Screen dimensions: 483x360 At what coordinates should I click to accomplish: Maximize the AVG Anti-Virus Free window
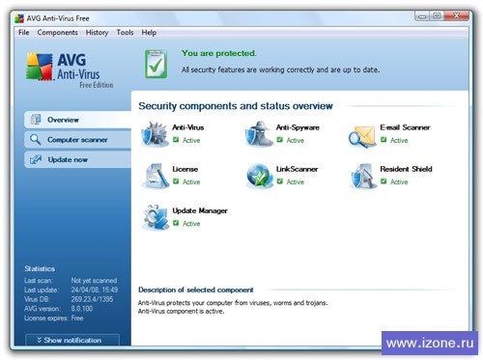(437, 16)
